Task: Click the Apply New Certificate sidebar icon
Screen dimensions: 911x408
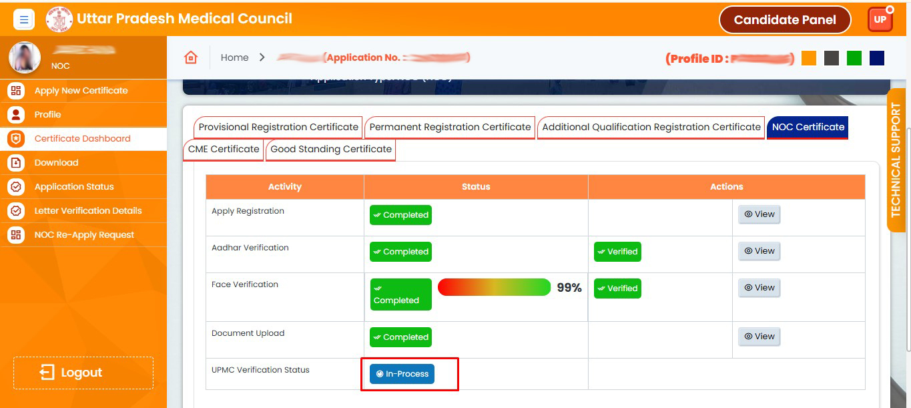Action: (x=16, y=91)
